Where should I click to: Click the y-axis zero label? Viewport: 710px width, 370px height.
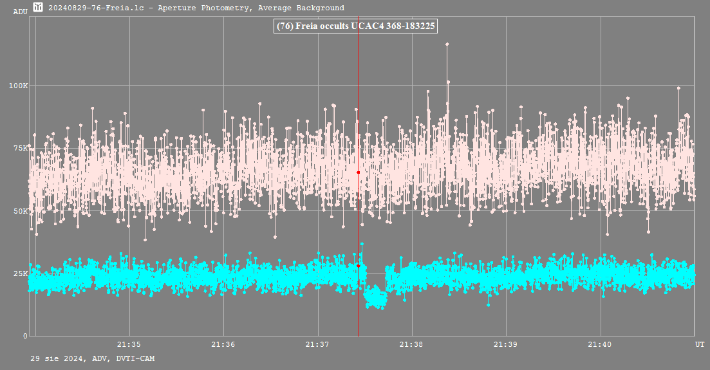[25, 336]
